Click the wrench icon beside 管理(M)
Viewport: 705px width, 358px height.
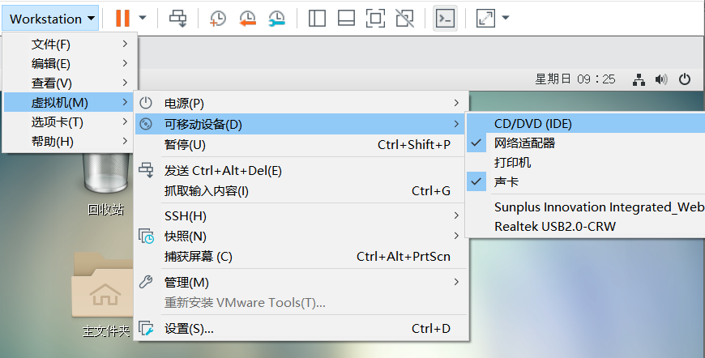[146, 282]
